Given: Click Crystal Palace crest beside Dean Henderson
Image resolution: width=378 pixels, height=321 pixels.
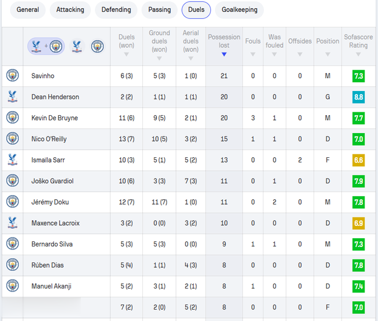Looking at the screenshot, I should click(x=12, y=96).
